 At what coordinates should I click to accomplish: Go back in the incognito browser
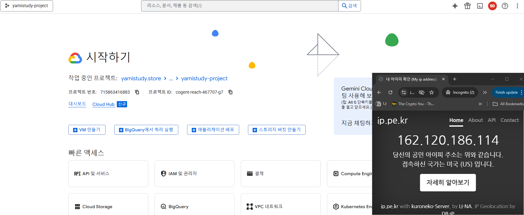(x=379, y=92)
